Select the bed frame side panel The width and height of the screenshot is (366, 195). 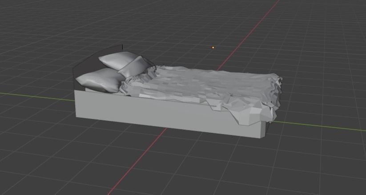click(168, 114)
